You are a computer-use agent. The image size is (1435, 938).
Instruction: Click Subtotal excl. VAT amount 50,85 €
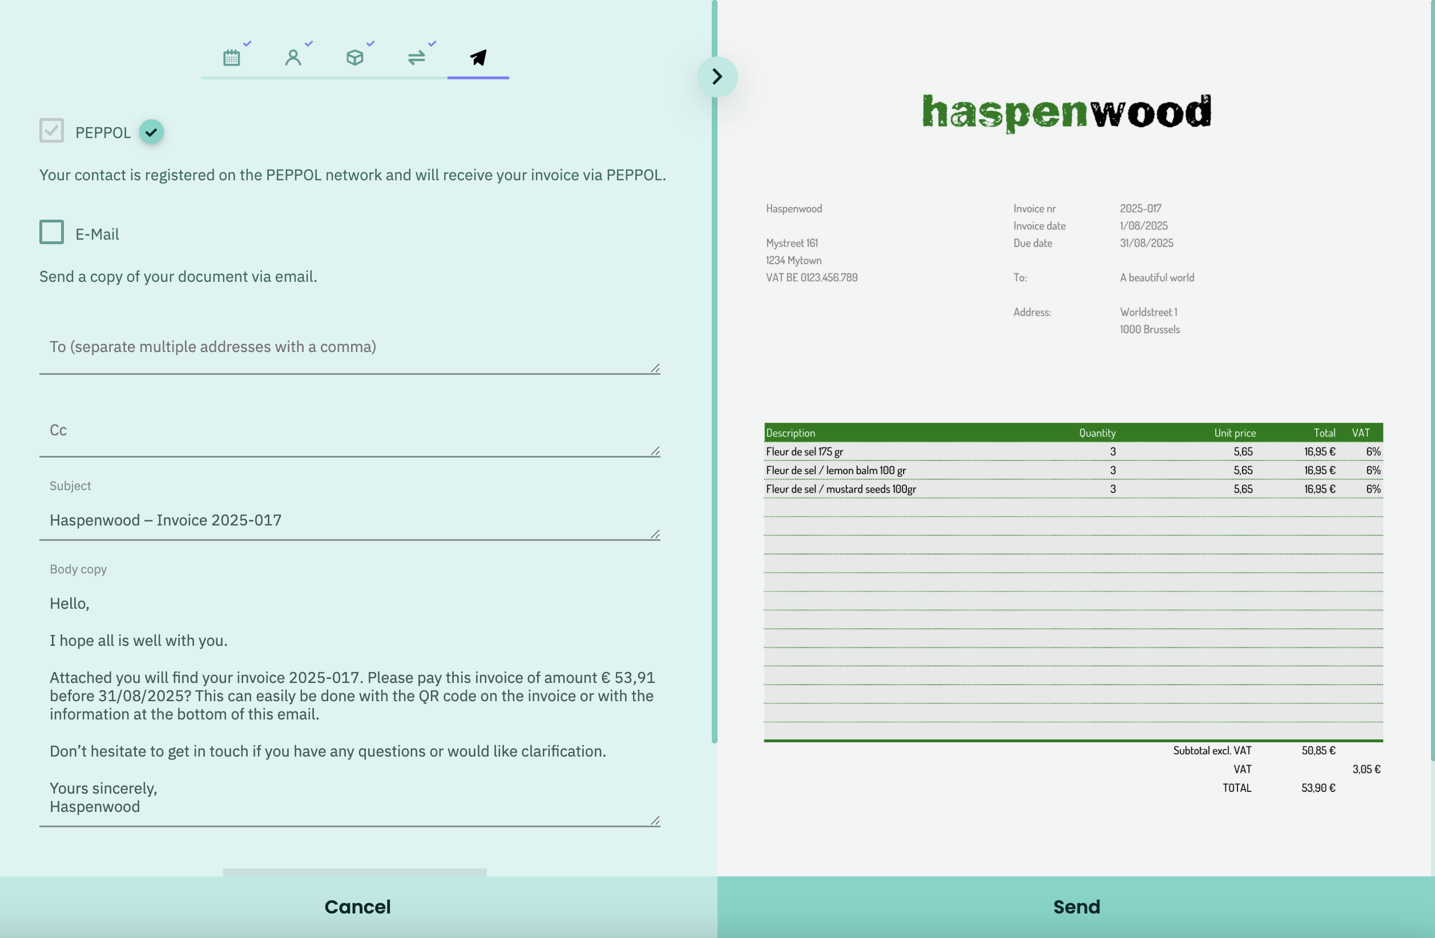[x=1318, y=750]
